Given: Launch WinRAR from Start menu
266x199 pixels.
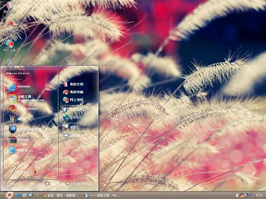Looking at the screenshot, I should click(19, 140).
